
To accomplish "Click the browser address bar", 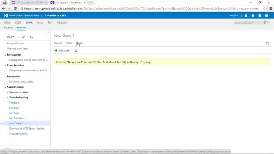I will [141, 9].
